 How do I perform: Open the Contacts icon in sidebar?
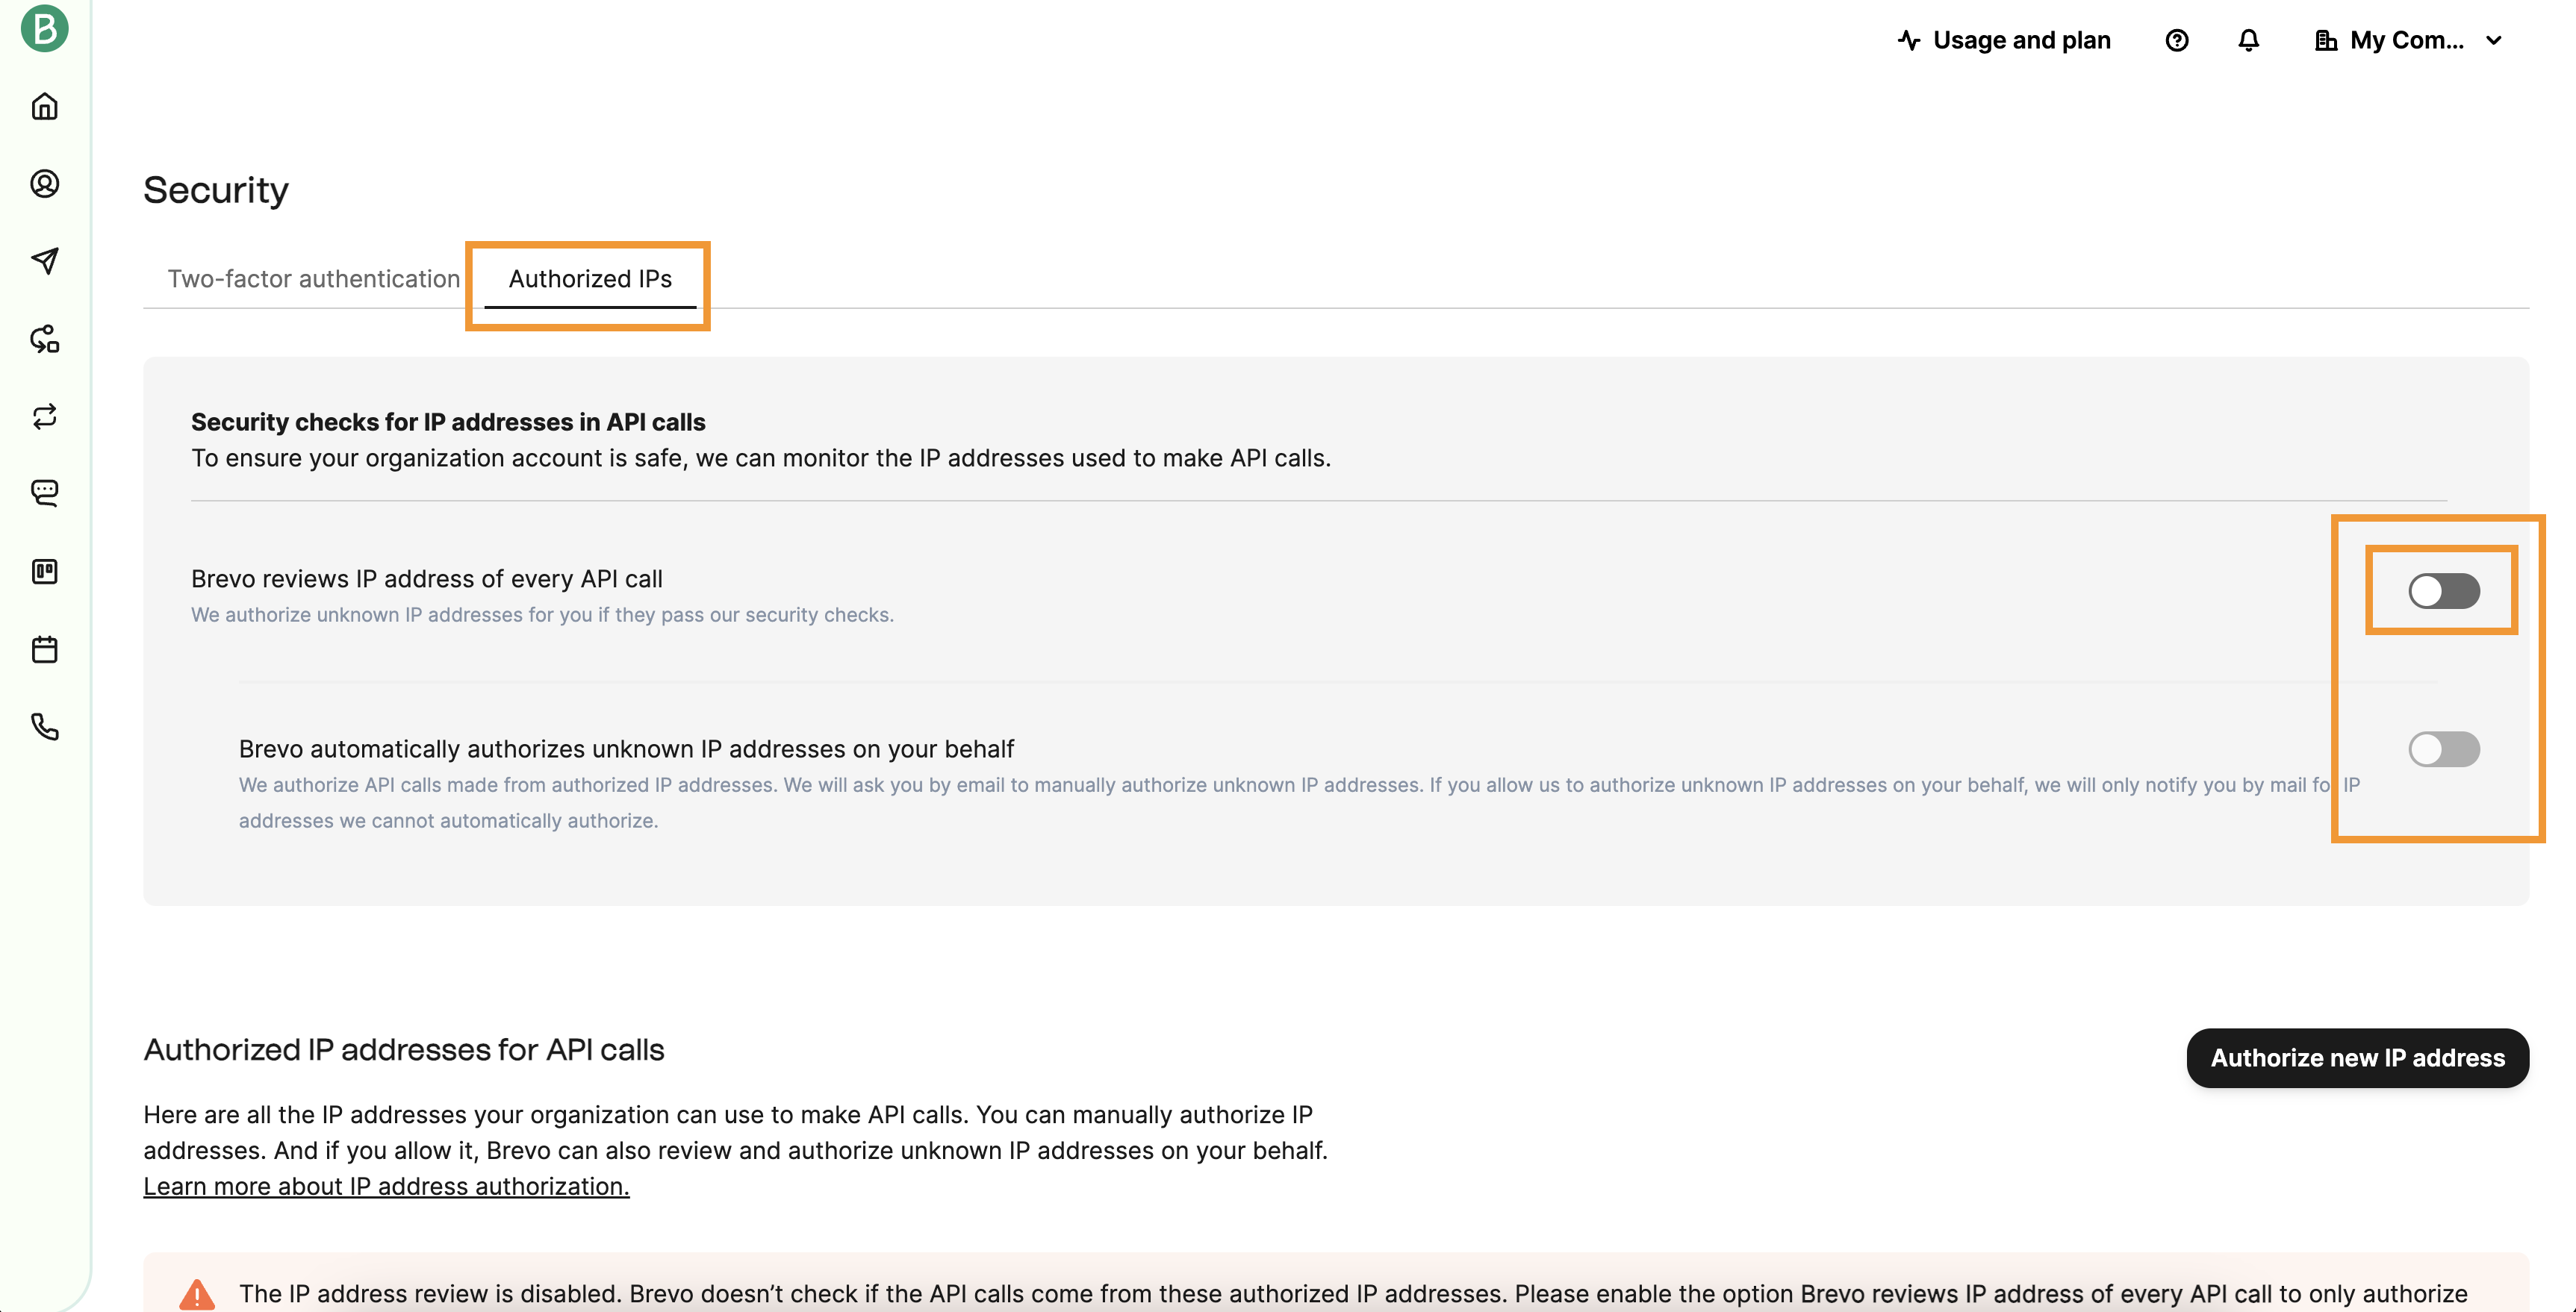click(x=45, y=184)
